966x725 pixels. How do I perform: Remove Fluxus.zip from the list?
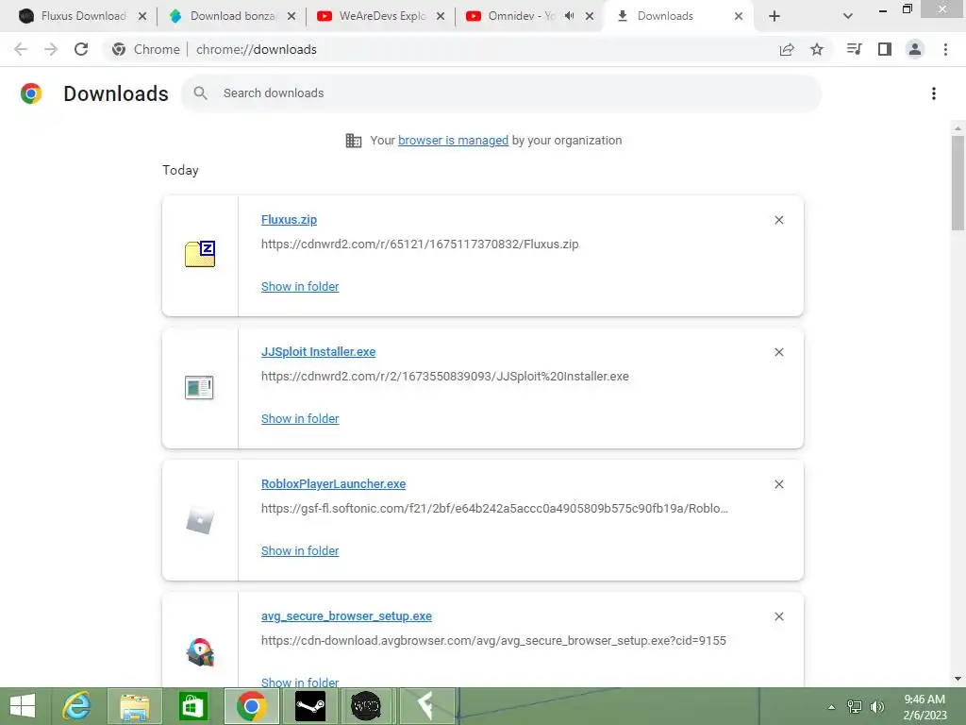(778, 220)
